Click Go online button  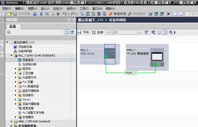pos(118,14)
